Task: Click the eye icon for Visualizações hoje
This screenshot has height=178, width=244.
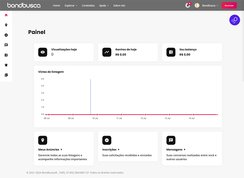Action: 43,52
